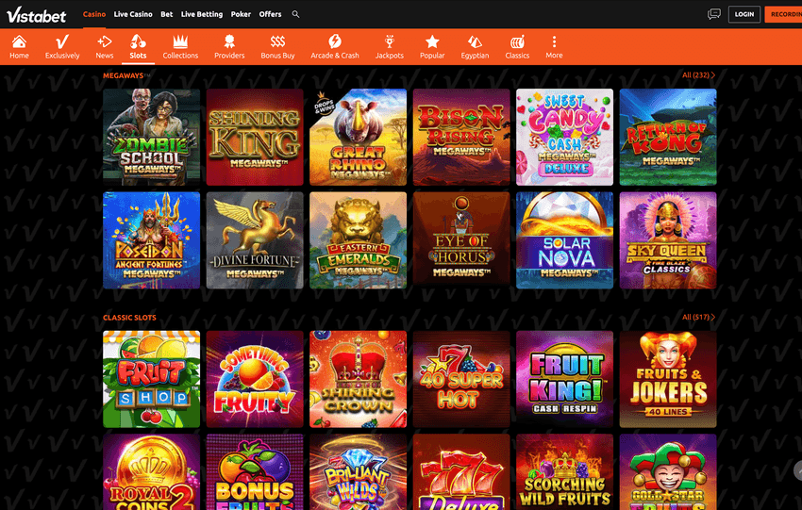802x510 pixels.
Task: Go to the Poker tab
Action: click(x=241, y=14)
